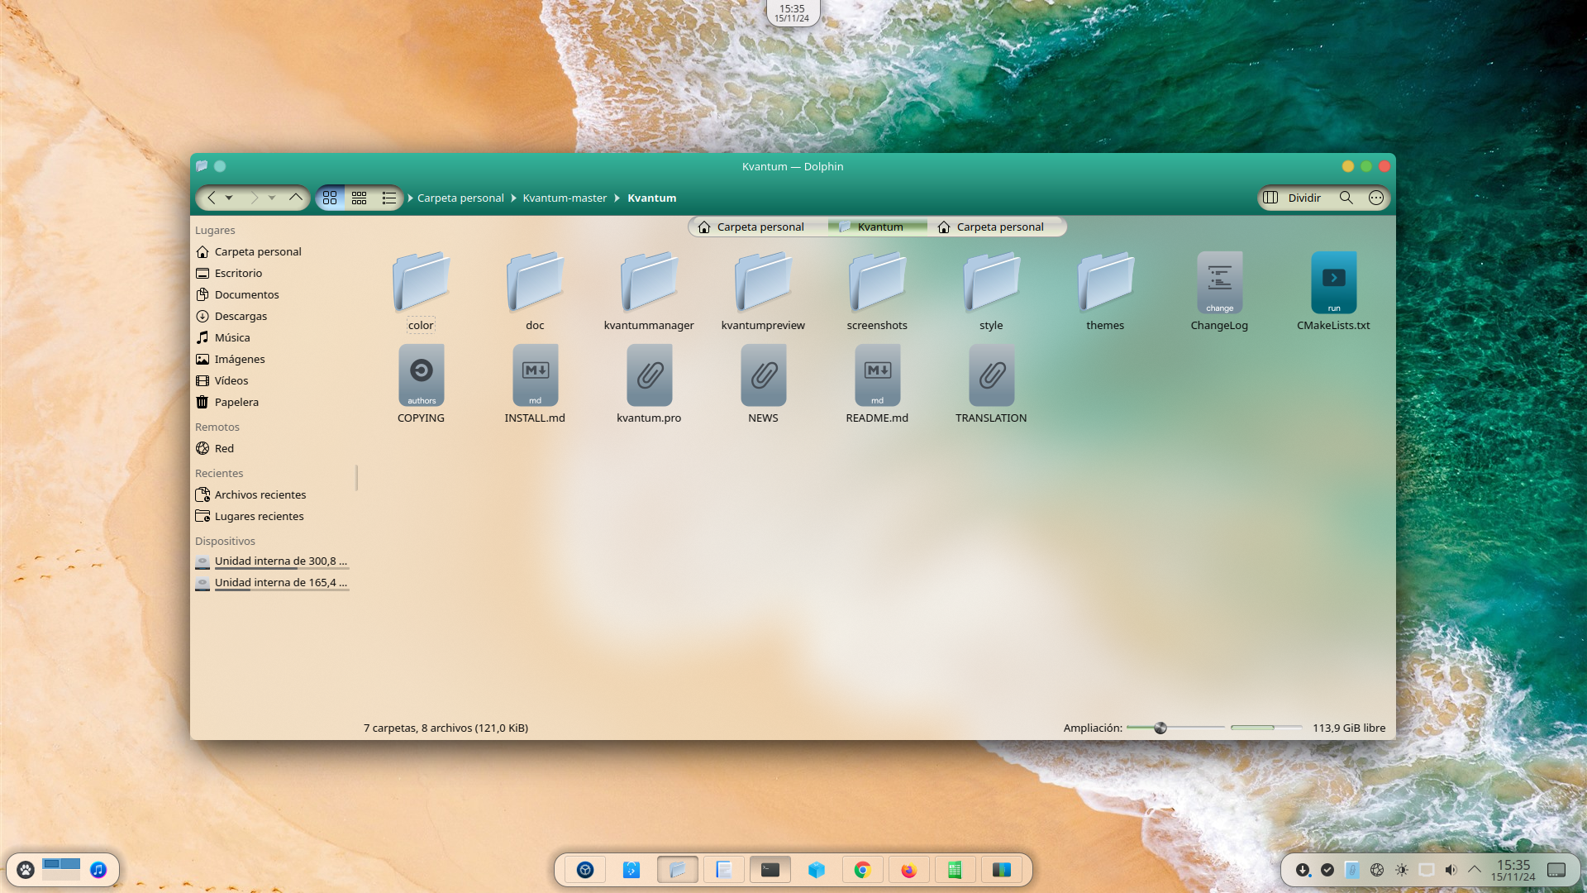1587x893 pixels.
Task: Switch to icons view mode
Action: (x=330, y=198)
